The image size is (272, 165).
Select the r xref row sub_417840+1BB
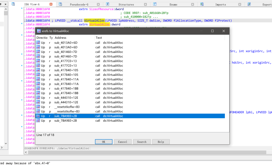click(130, 88)
